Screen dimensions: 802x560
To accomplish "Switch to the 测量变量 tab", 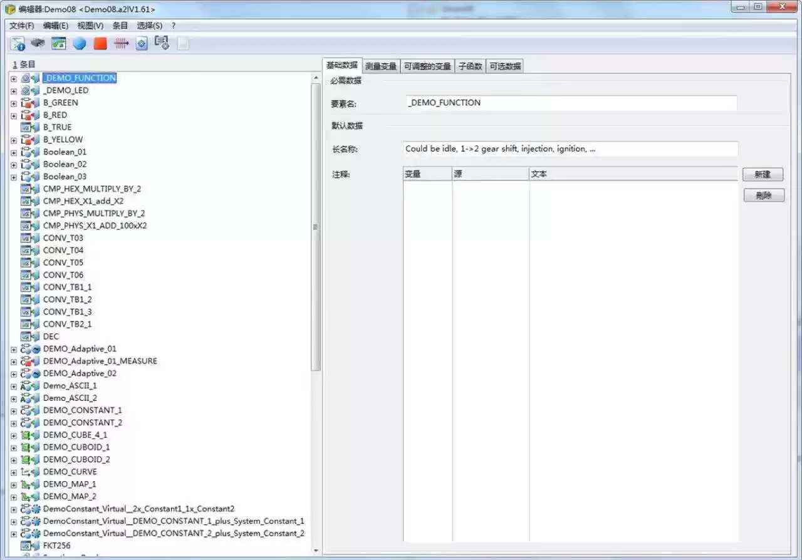I will (381, 66).
